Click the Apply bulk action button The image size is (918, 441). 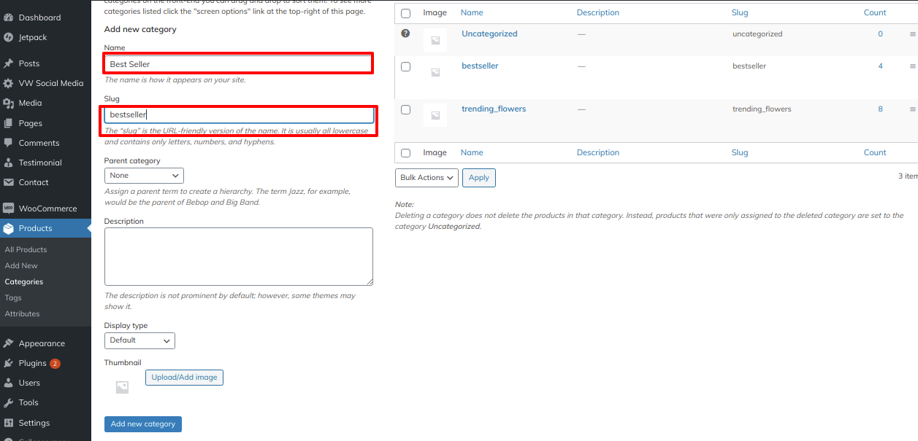click(479, 178)
